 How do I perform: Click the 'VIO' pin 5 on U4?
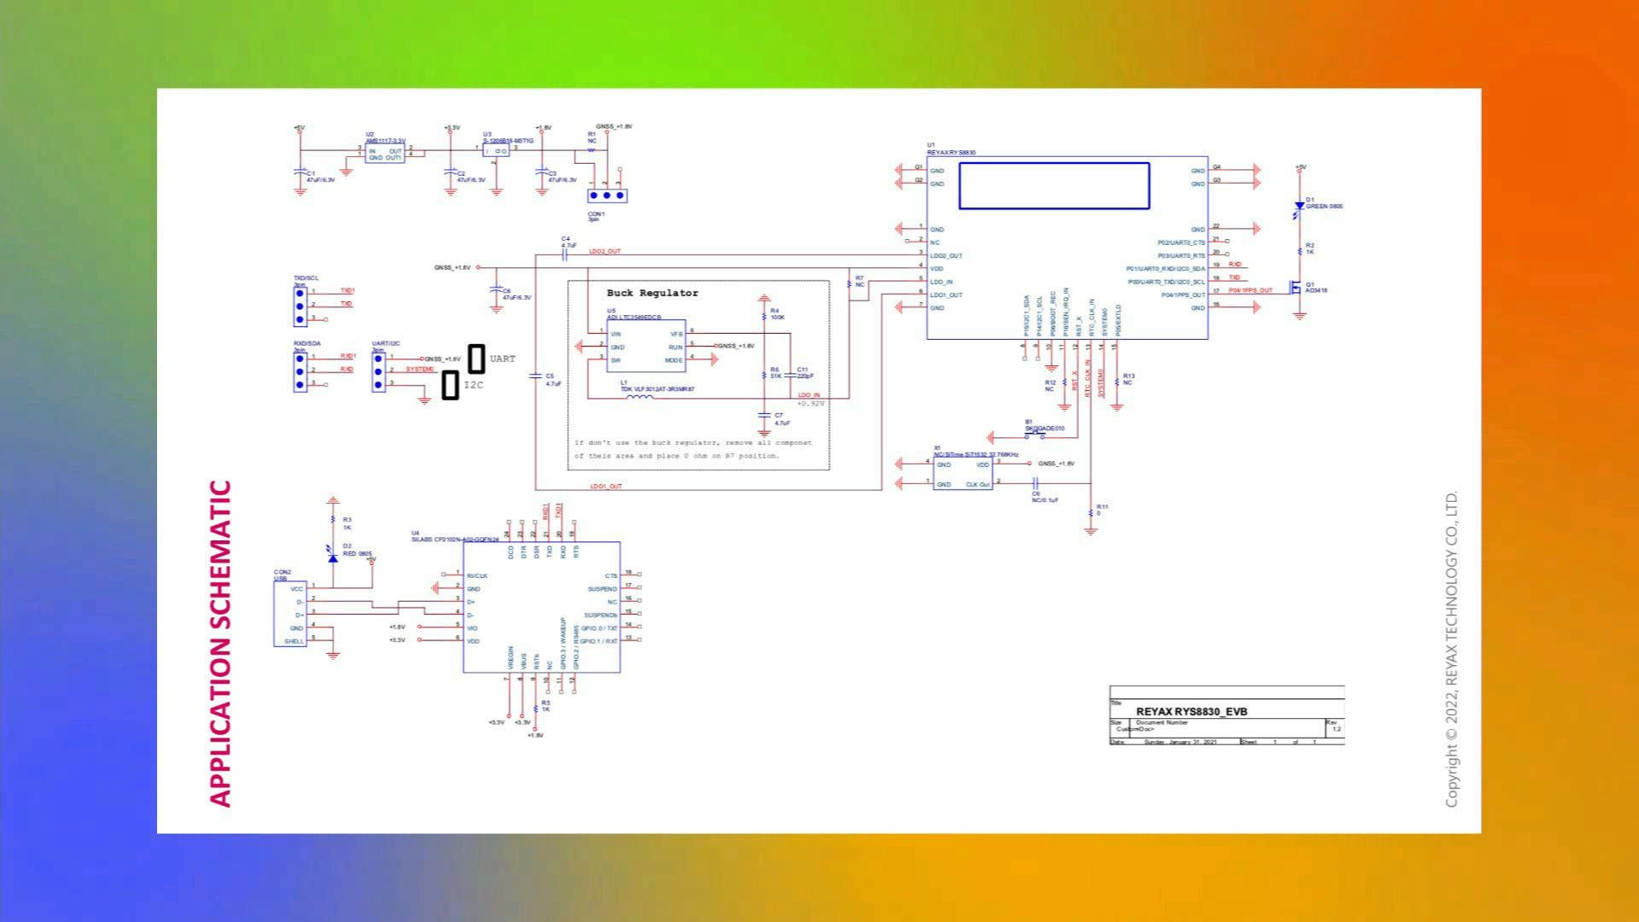coord(472,628)
